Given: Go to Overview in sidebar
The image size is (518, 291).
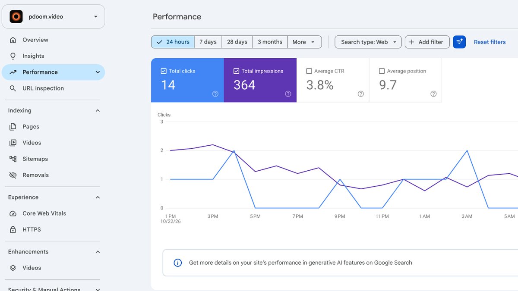Looking at the screenshot, I should [53, 40].
